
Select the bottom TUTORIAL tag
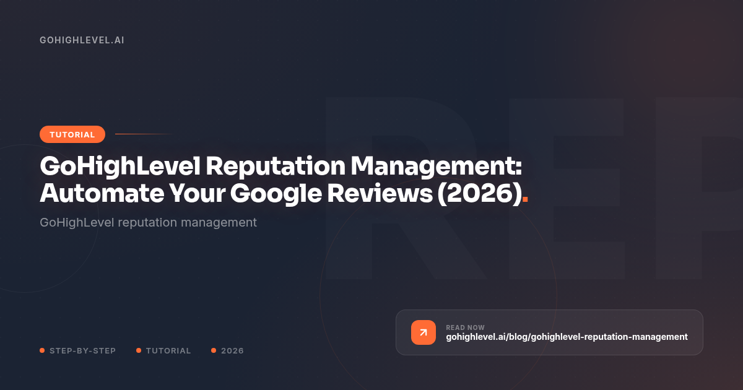(x=163, y=350)
